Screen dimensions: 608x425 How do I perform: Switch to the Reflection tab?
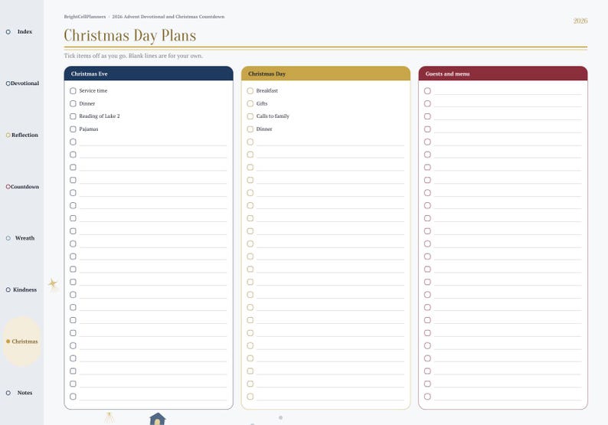pyautogui.click(x=21, y=135)
